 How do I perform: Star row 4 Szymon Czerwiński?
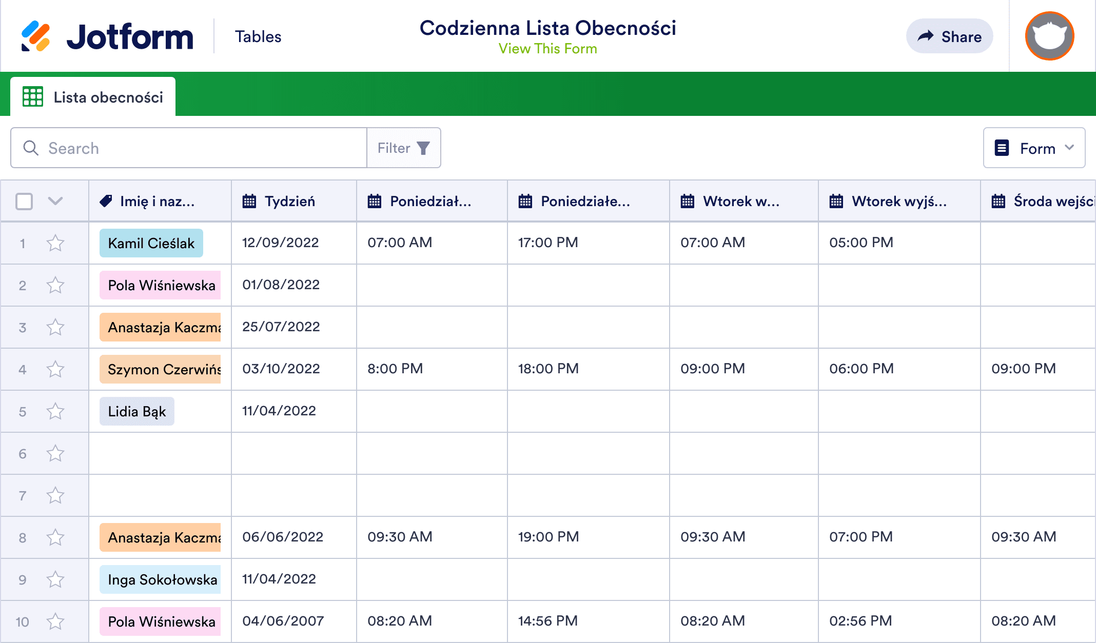[55, 369]
